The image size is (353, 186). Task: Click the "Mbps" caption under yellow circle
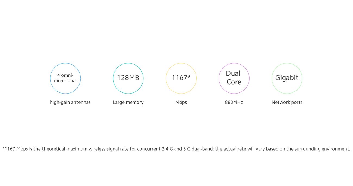tap(181, 102)
